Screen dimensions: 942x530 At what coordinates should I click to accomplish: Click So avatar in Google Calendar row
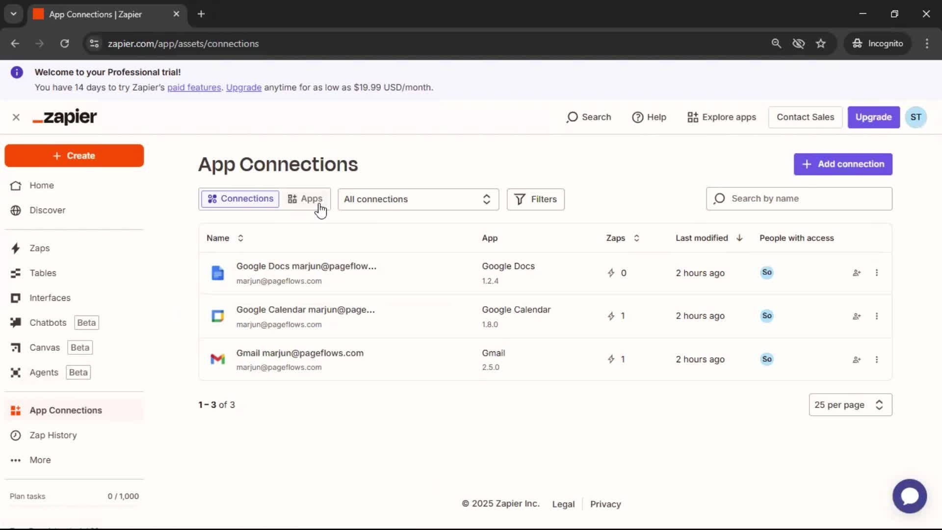coord(767,316)
